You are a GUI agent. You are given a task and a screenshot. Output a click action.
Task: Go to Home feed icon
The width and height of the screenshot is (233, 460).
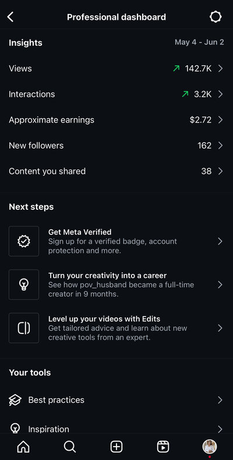tap(23, 447)
